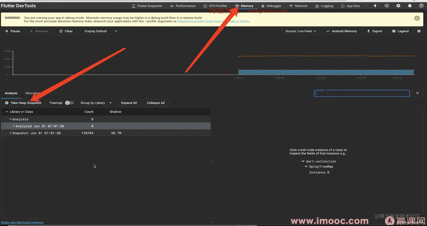Open flutter.dev/devtools/memory link
Viewport: 427px width, 226px height.
click(x=22, y=222)
